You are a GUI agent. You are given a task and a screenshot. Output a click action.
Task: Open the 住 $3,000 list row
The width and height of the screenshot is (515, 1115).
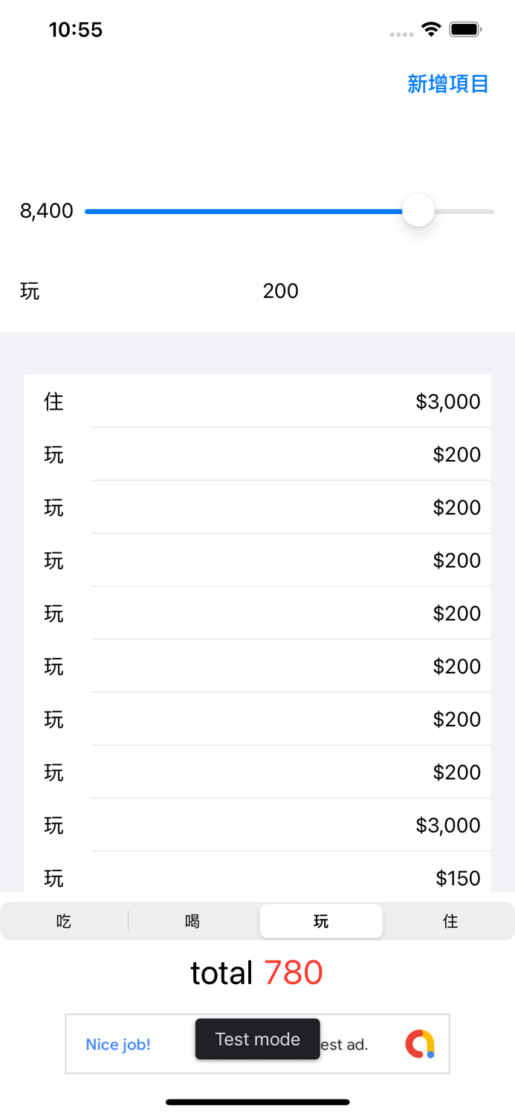tap(257, 401)
